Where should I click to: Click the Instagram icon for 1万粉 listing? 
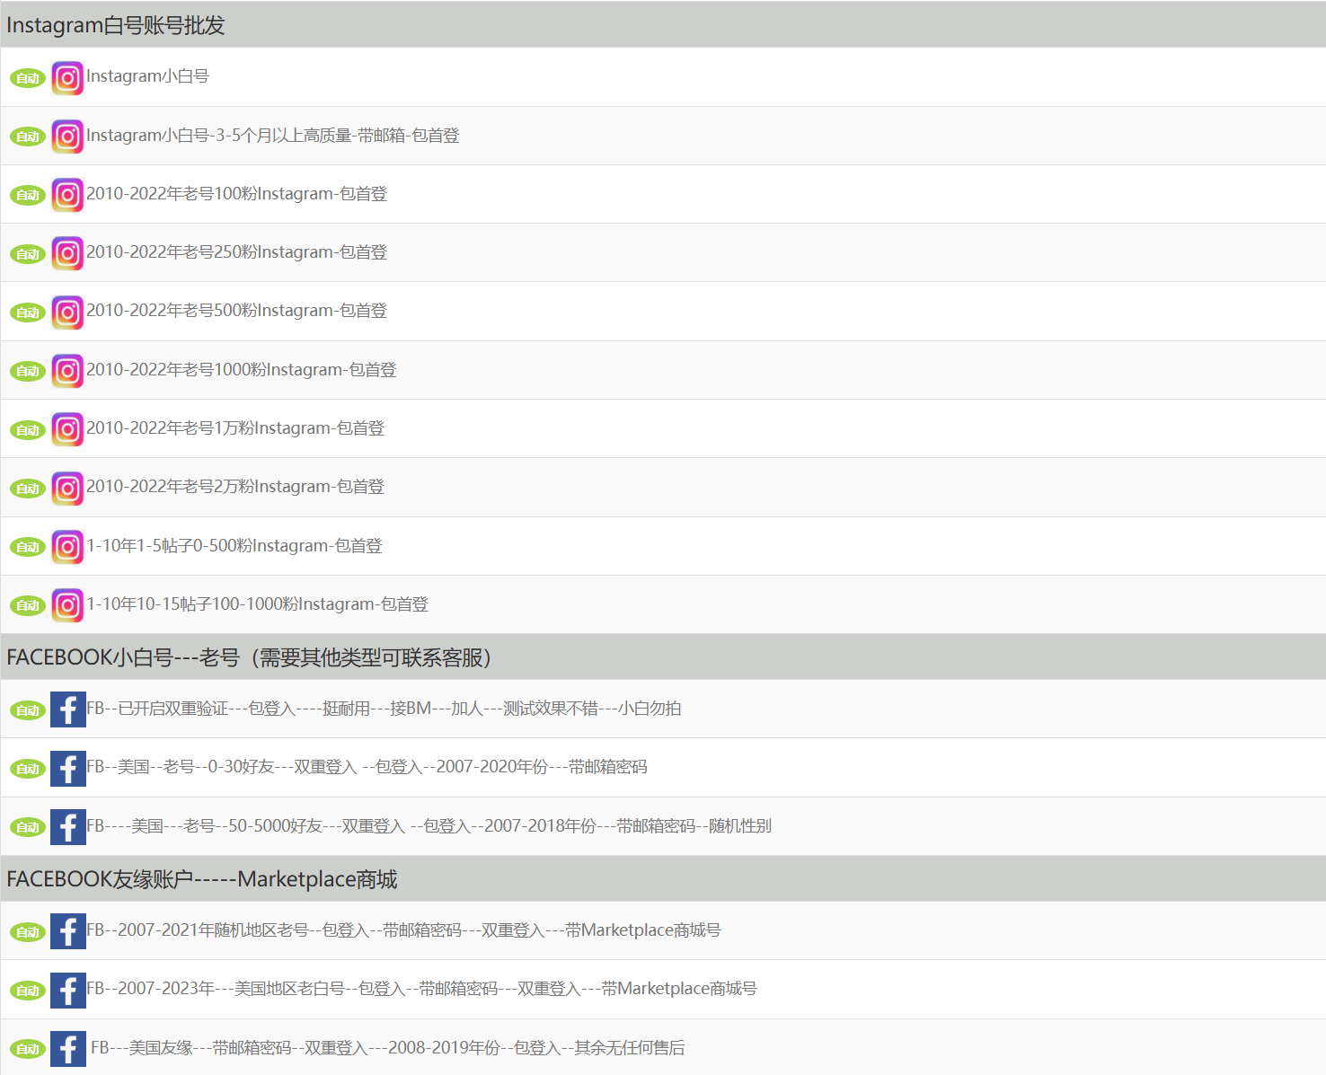(67, 429)
